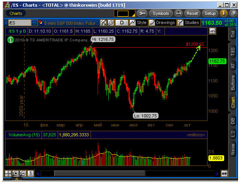Screen dimensions: 240x182
Task: Expand the double-chevron panel handle at bottom
Action: coord(17,179)
